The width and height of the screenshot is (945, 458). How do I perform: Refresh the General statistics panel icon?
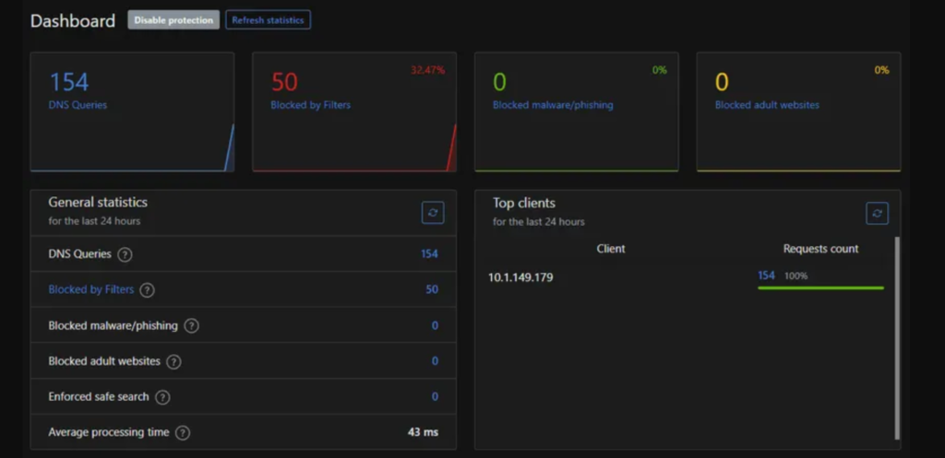click(x=433, y=213)
